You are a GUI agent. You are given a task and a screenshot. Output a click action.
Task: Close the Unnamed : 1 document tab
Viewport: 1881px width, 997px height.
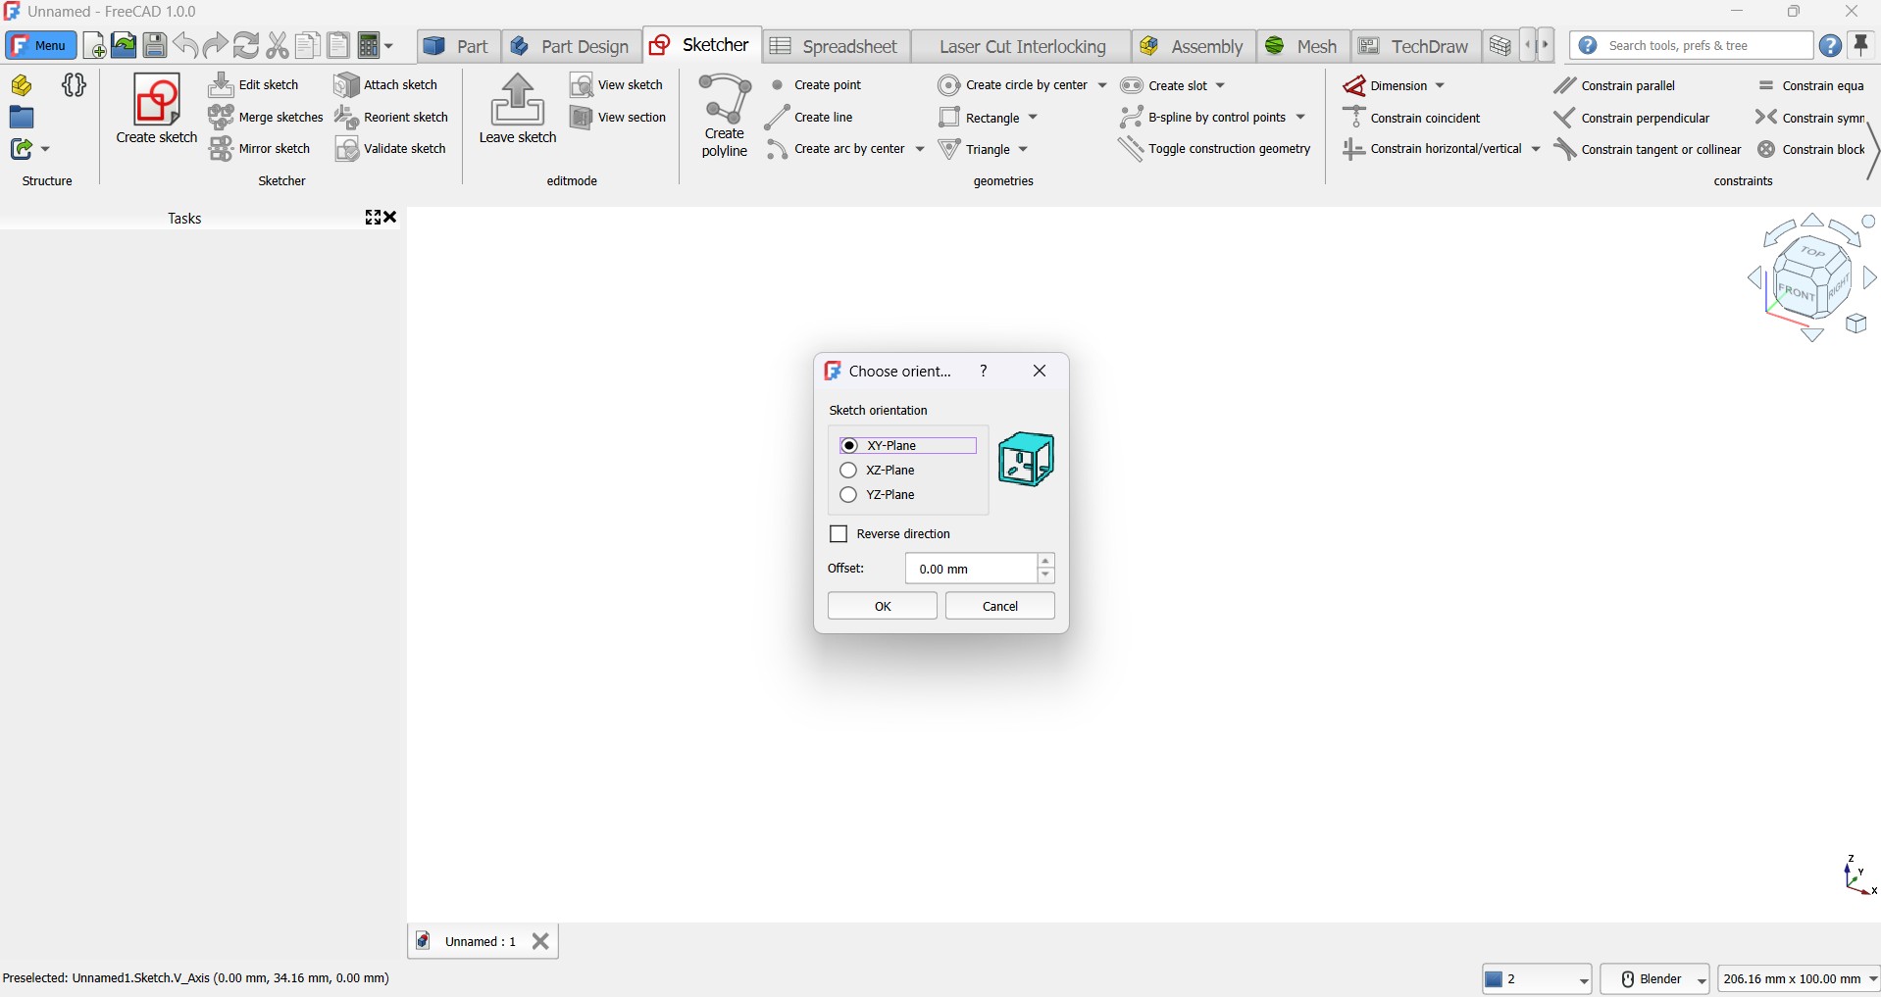tap(541, 941)
